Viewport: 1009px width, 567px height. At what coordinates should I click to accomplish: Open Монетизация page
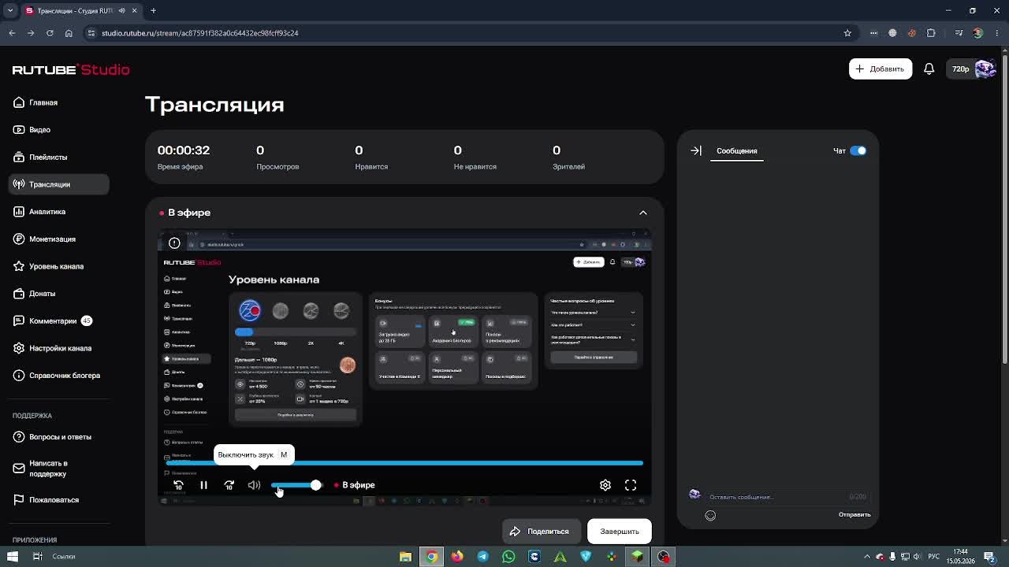point(52,239)
